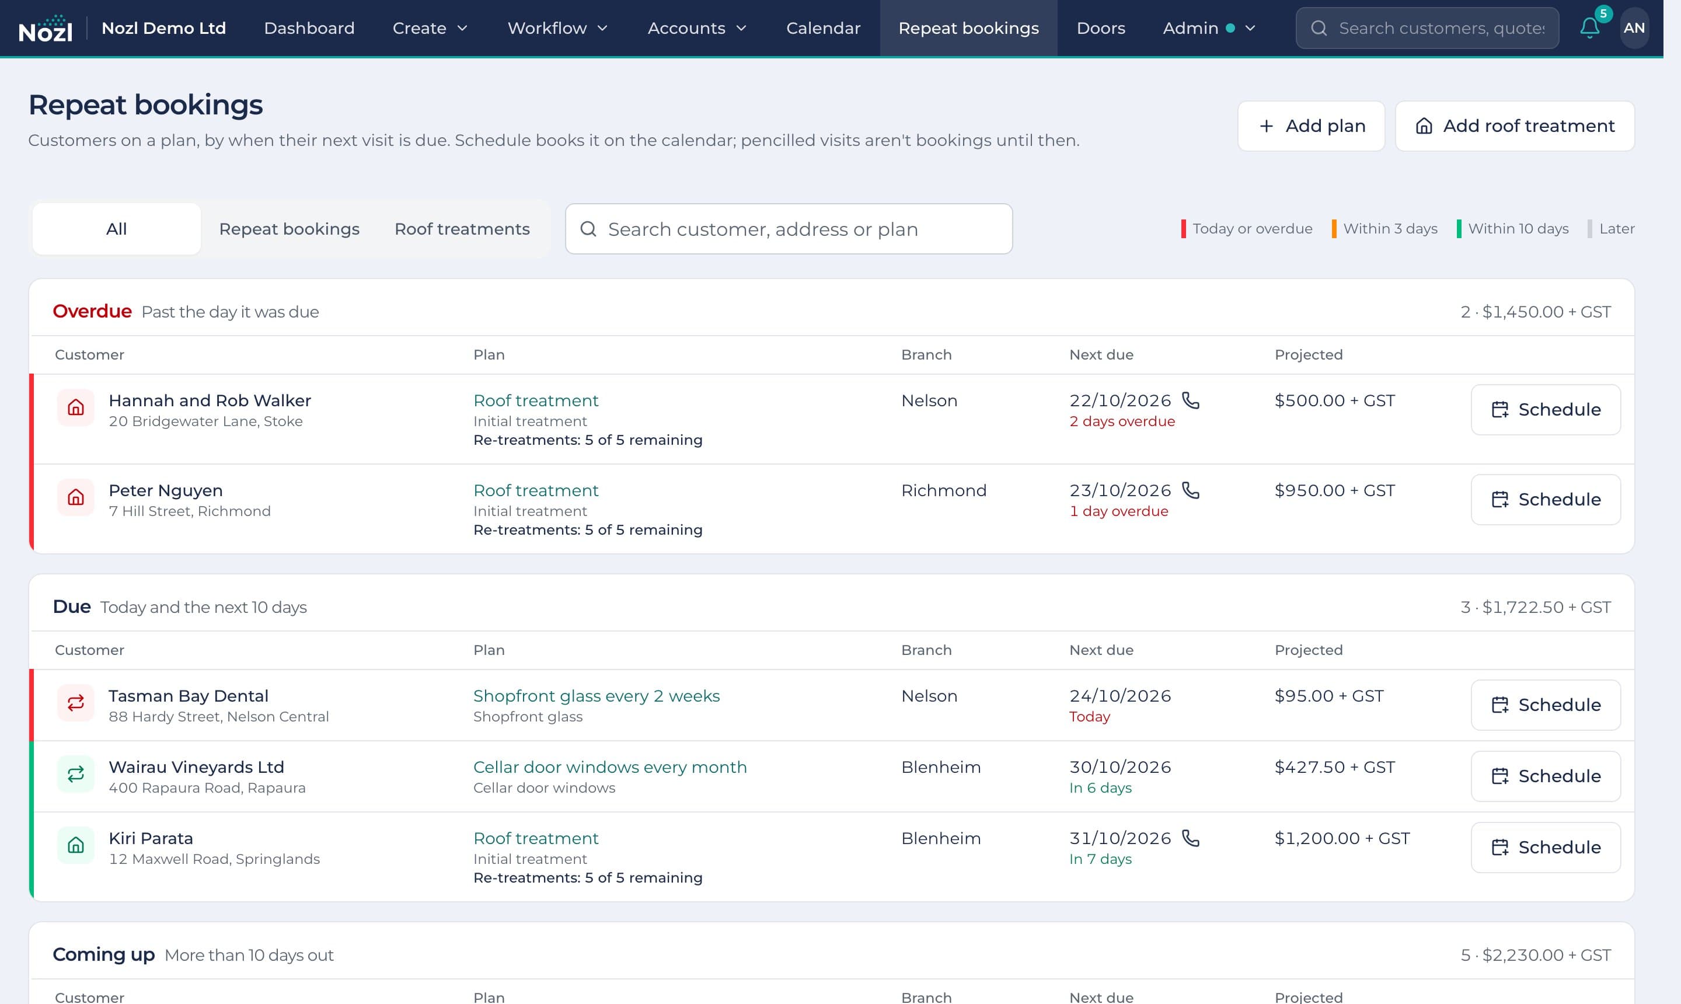The width and height of the screenshot is (1681, 1004).
Task: Click the Nozl Demo Ltd company name
Action: click(x=163, y=28)
